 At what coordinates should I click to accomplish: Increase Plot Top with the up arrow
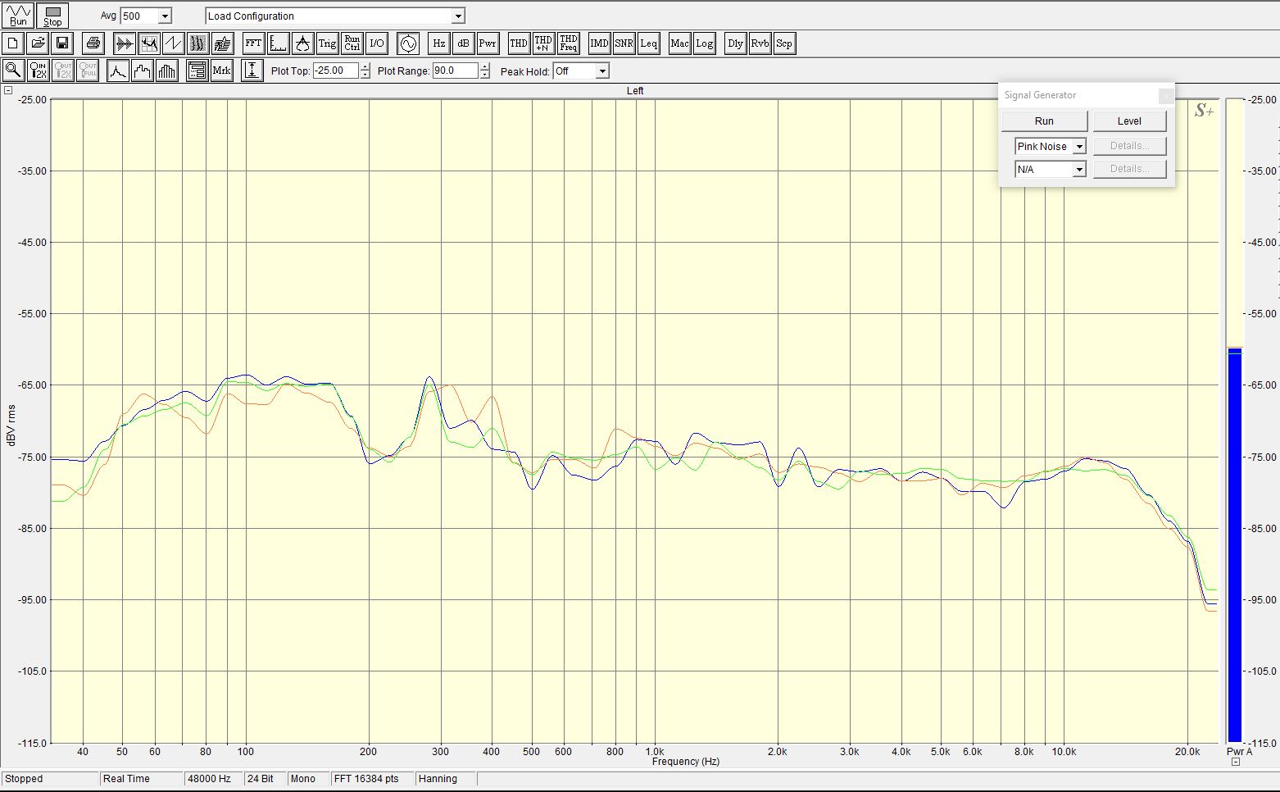pos(365,67)
